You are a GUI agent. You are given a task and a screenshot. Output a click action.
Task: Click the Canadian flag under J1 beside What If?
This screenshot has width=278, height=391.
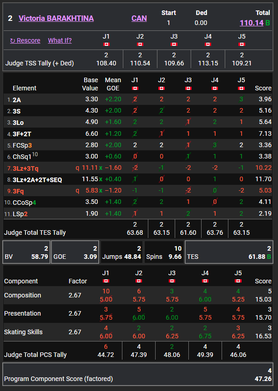coord(106,44)
